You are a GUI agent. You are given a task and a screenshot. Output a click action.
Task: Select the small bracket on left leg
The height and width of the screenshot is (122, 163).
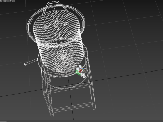[49, 81]
